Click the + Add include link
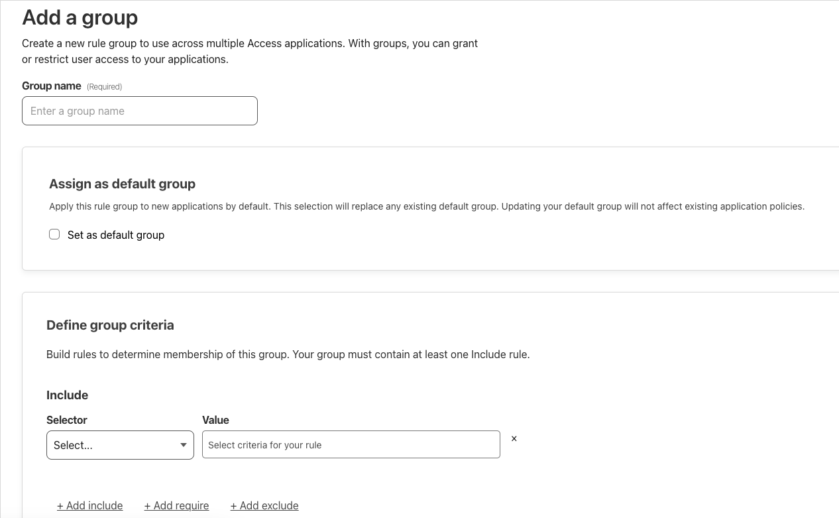This screenshot has height=518, width=839. coord(89,505)
